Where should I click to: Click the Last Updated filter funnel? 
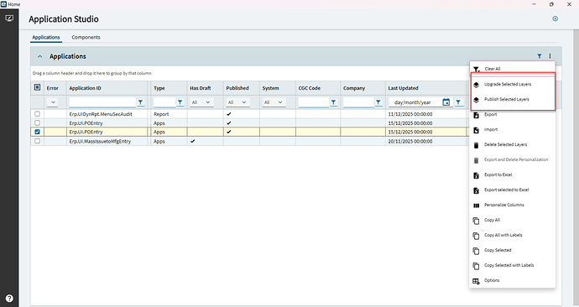pyautogui.click(x=458, y=102)
